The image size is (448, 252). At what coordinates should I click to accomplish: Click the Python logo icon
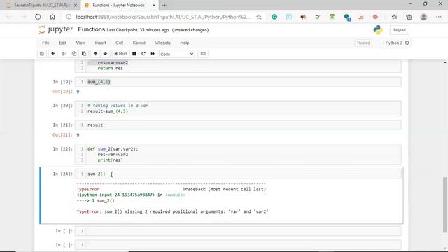coord(378,29)
